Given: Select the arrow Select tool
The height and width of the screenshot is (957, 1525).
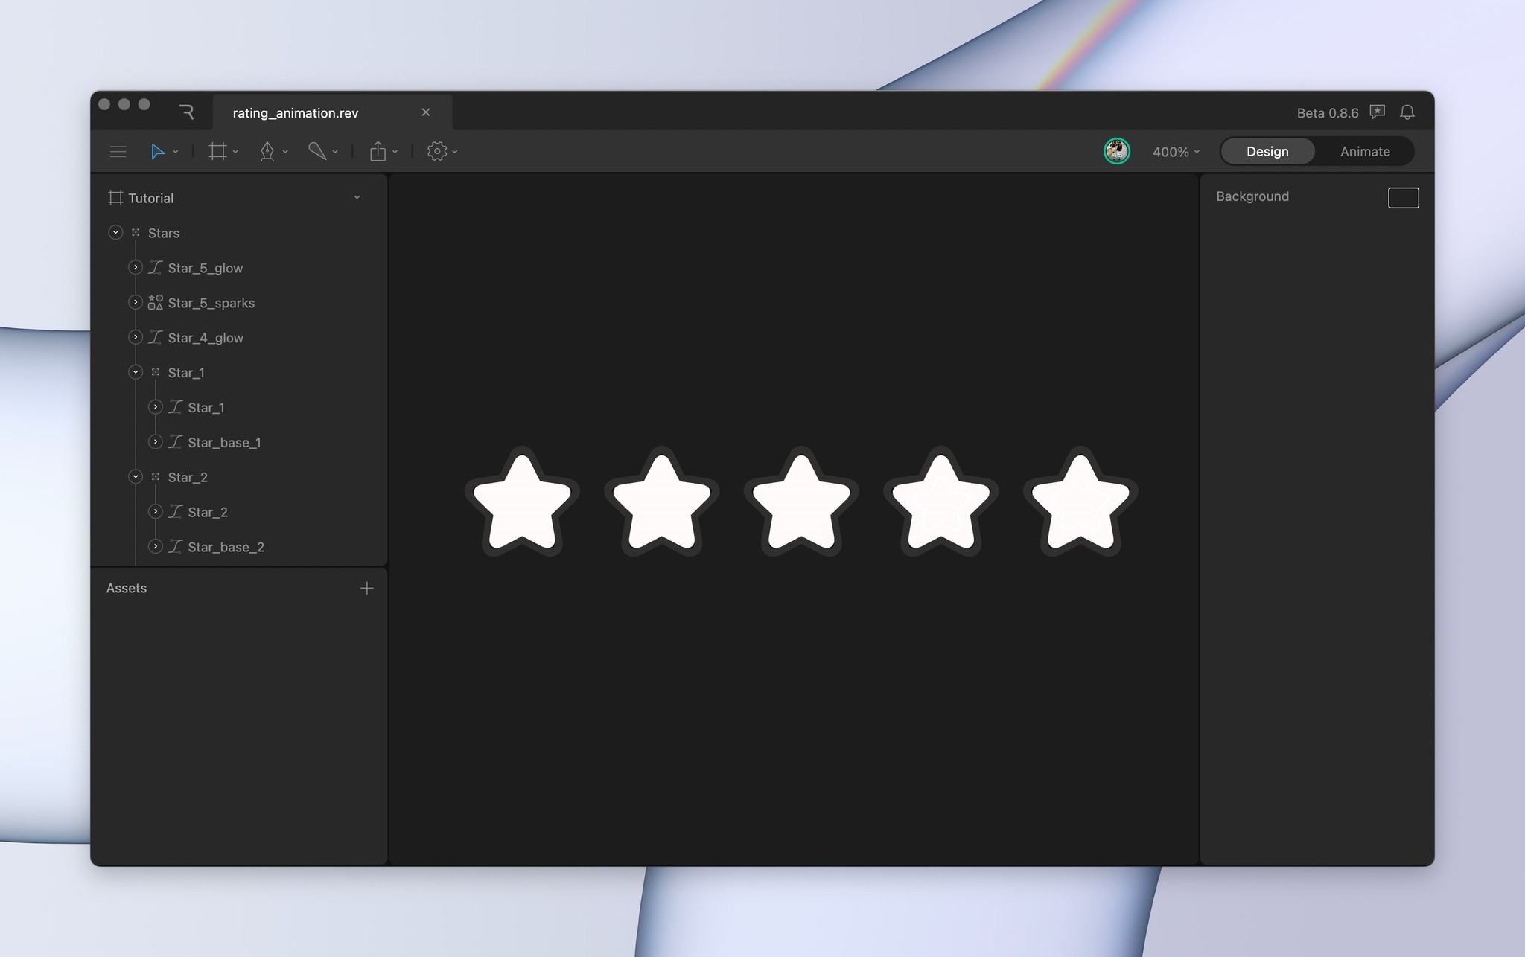Looking at the screenshot, I should tap(159, 151).
